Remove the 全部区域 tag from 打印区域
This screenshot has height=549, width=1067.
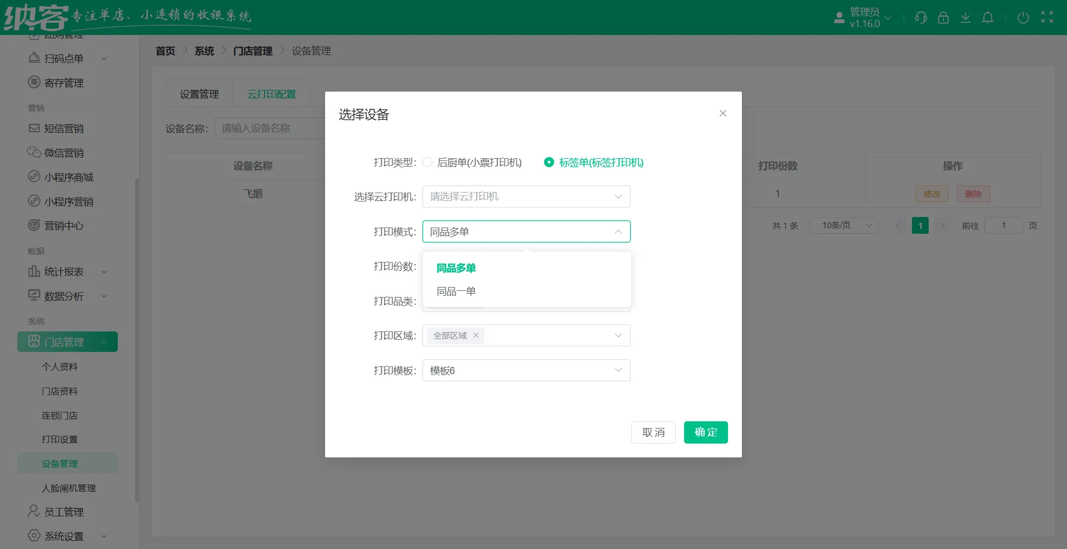476,335
